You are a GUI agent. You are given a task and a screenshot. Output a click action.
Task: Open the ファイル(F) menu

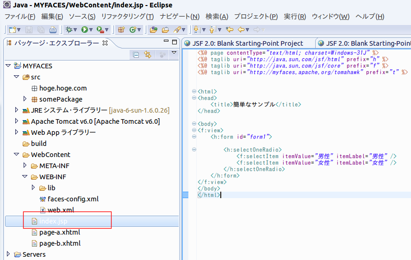(20, 17)
